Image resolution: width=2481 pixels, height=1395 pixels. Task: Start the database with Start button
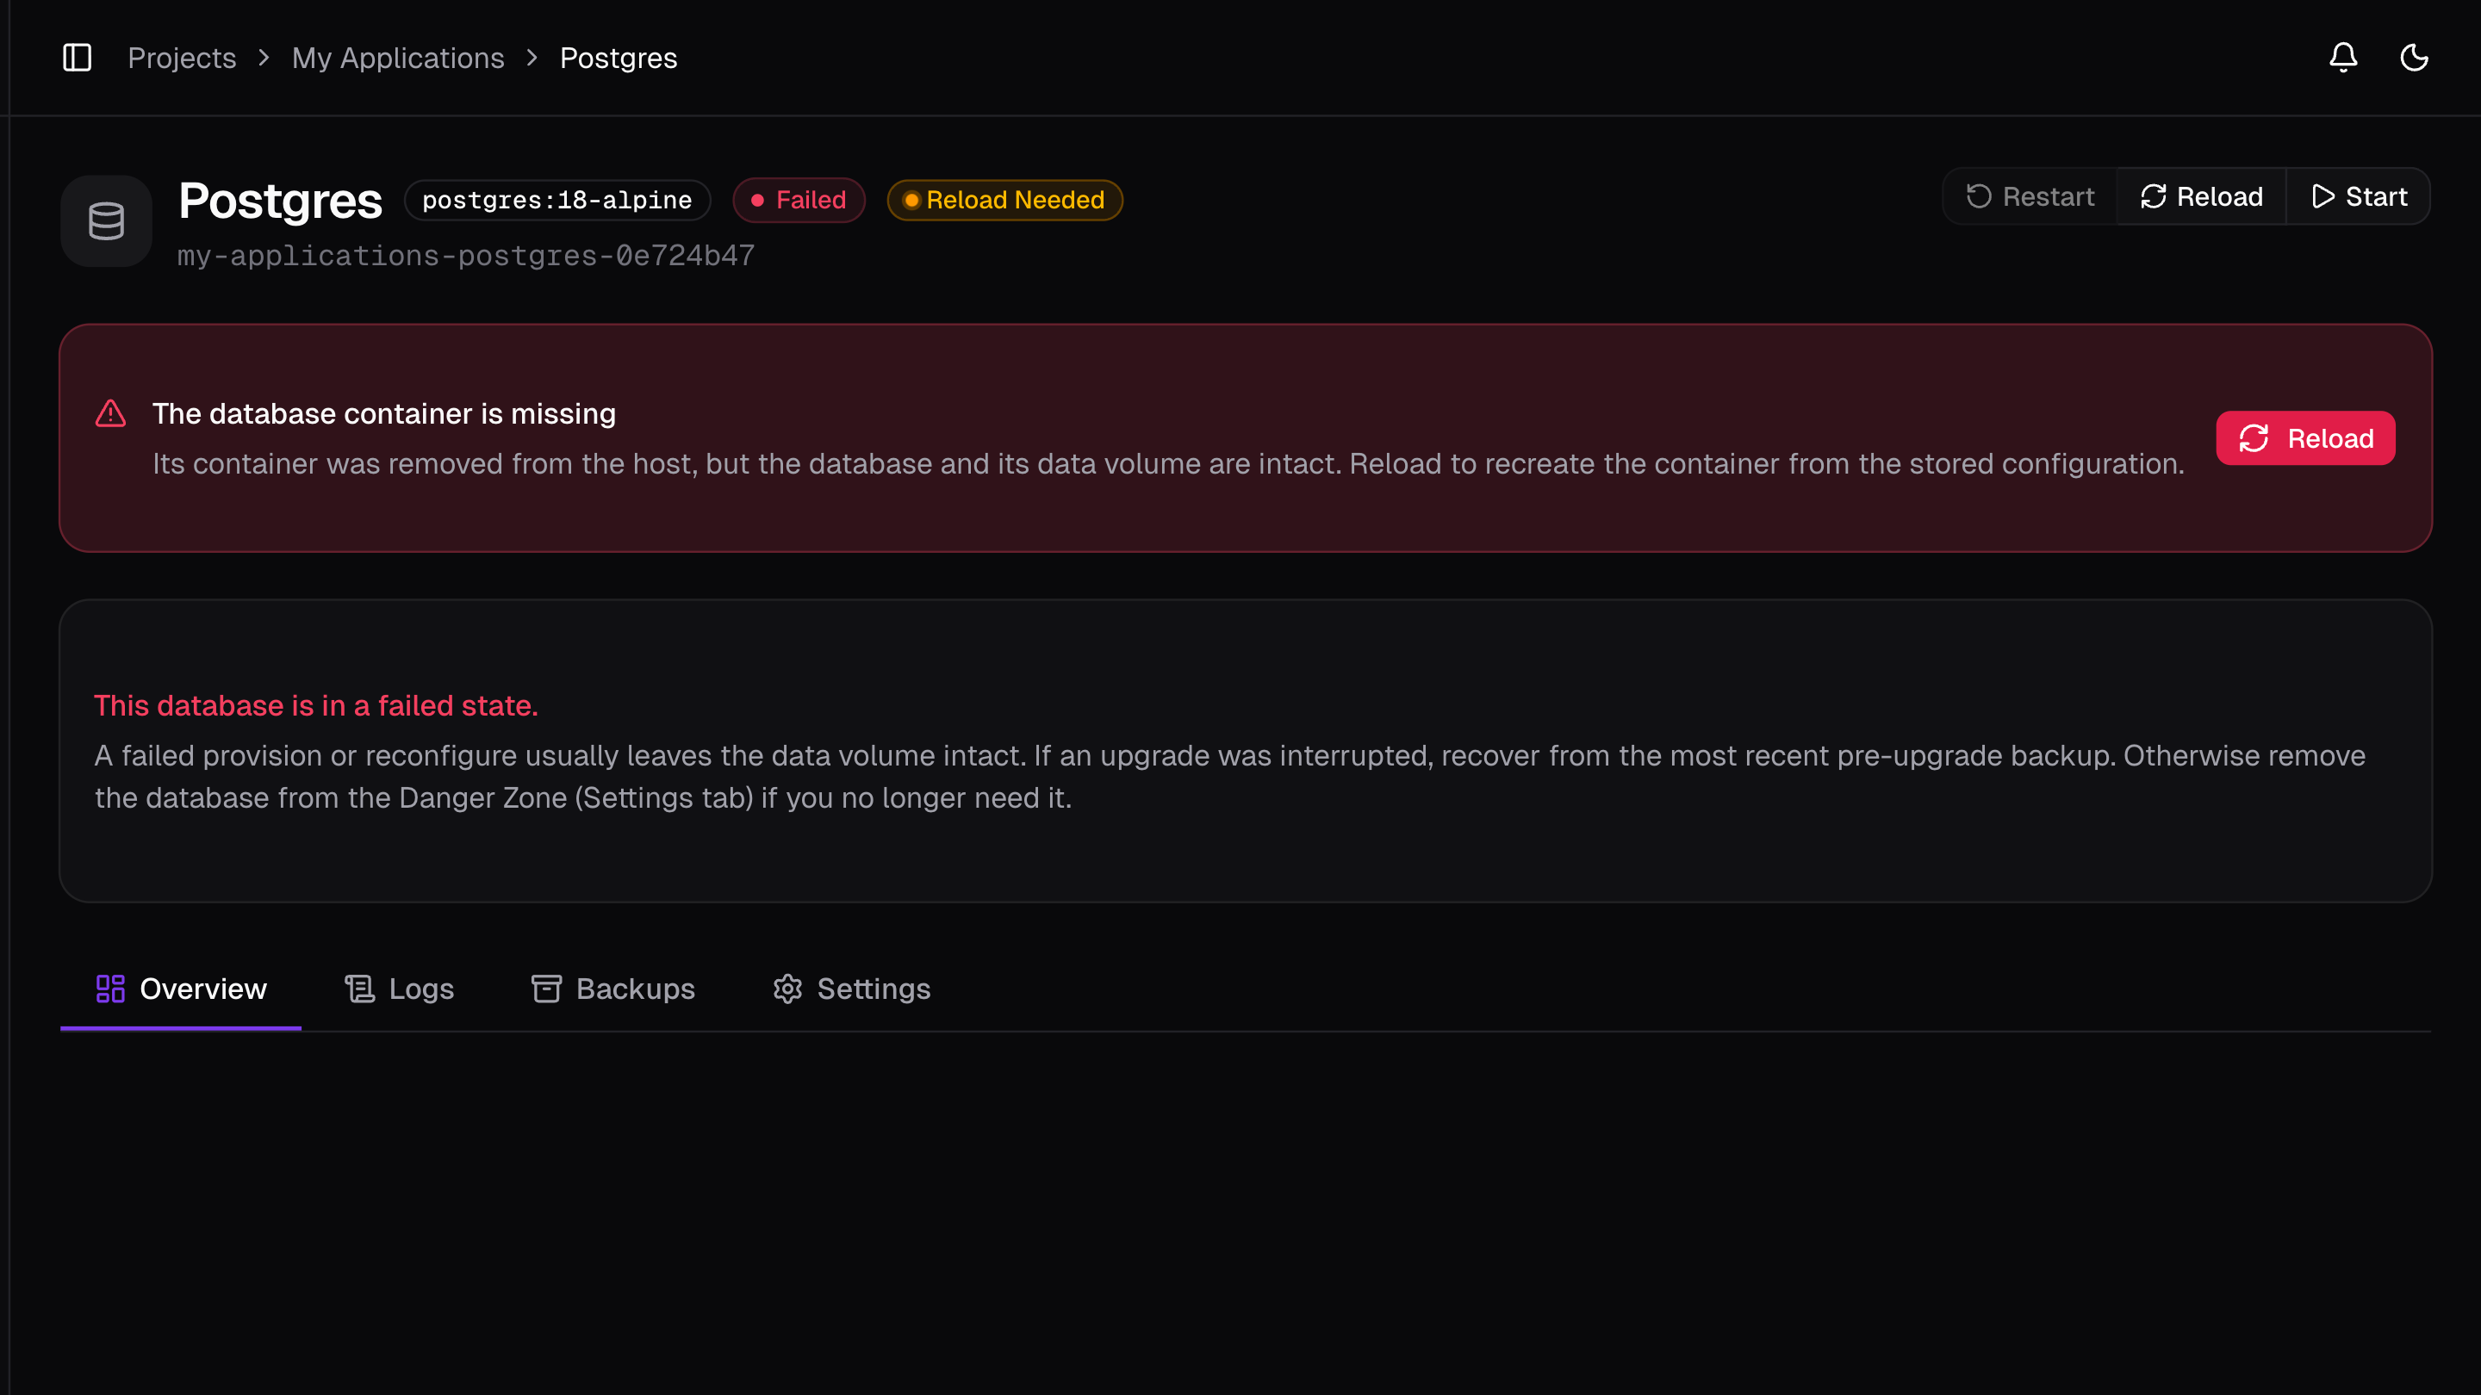coord(2359,196)
